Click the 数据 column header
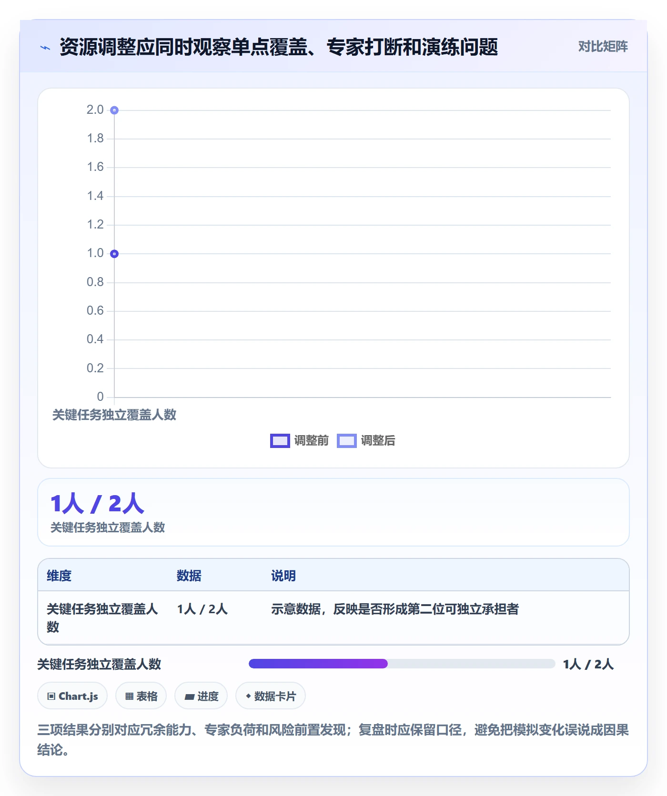 coord(189,576)
